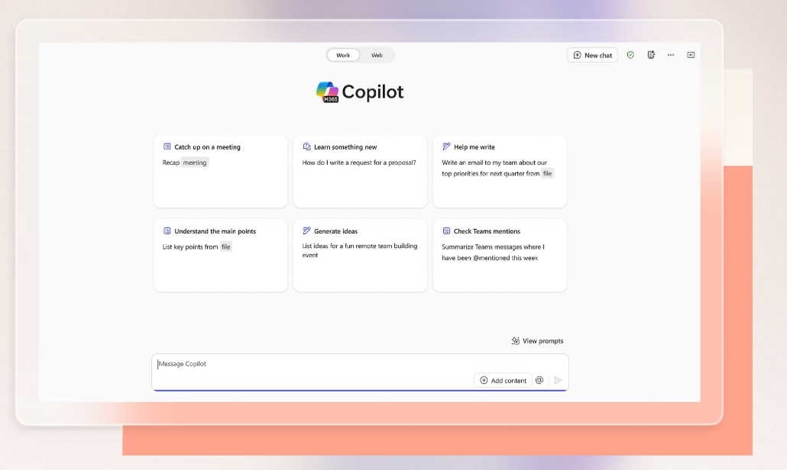Click the Check Teams mentions icon
This screenshot has width=787, height=470.
click(x=446, y=231)
